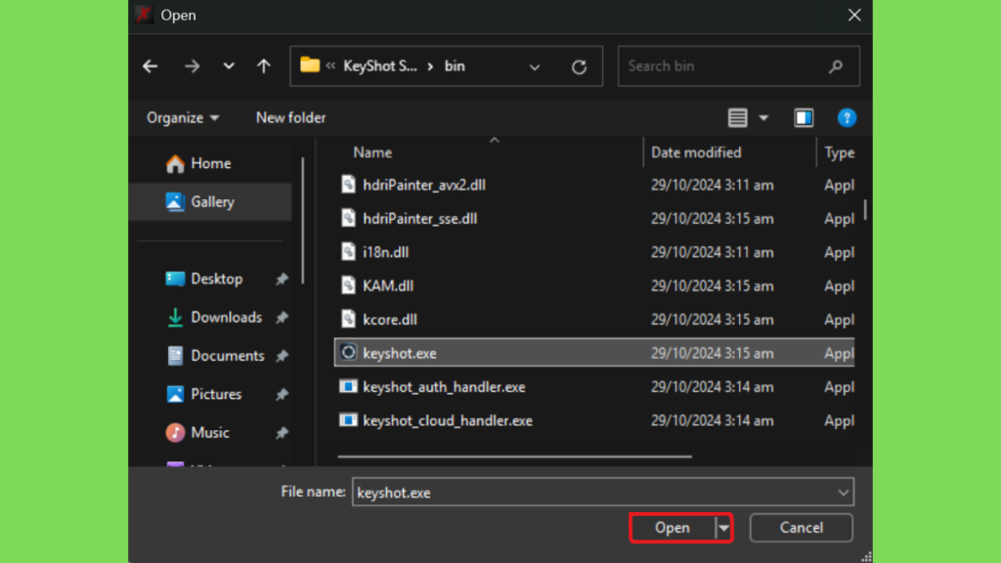Click pin icon next to Music
1001x563 pixels.
pyautogui.click(x=282, y=433)
